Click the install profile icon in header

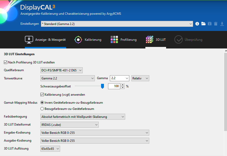(209, 24)
